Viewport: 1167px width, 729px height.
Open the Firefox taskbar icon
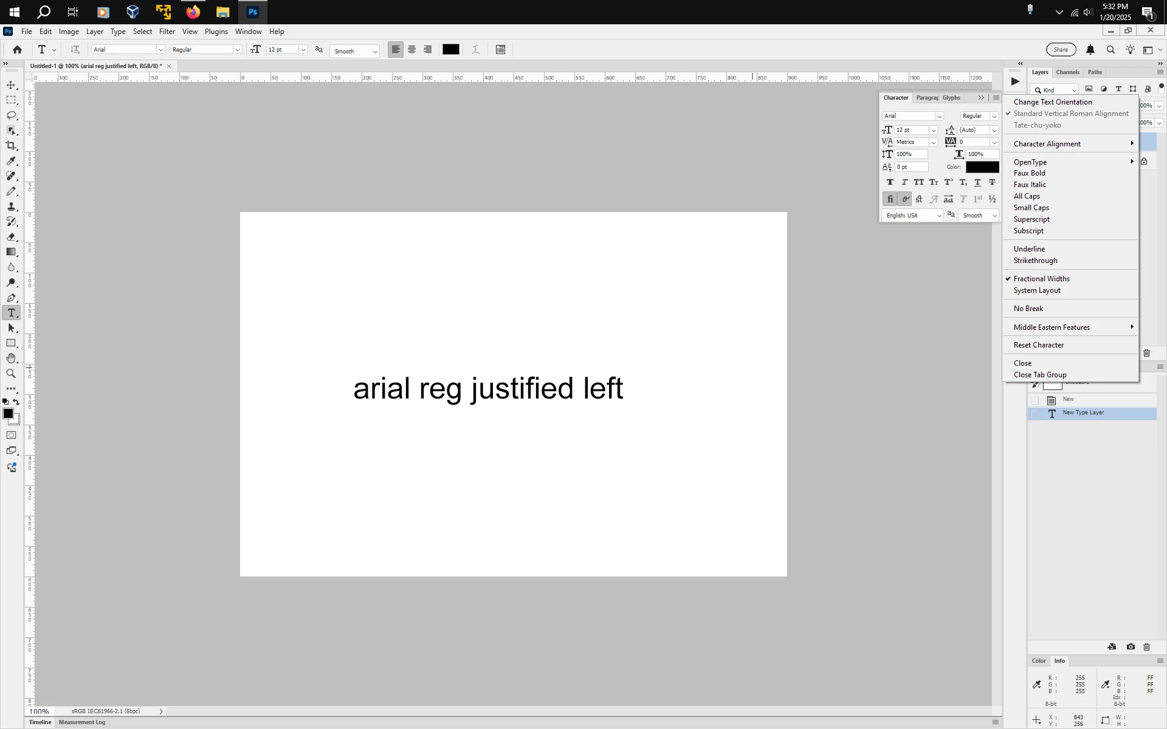pos(193,12)
